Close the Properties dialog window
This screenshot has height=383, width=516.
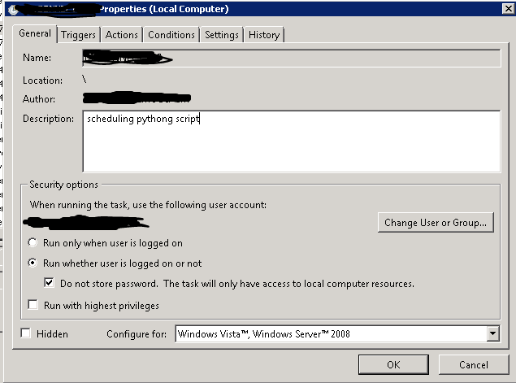coord(506,8)
